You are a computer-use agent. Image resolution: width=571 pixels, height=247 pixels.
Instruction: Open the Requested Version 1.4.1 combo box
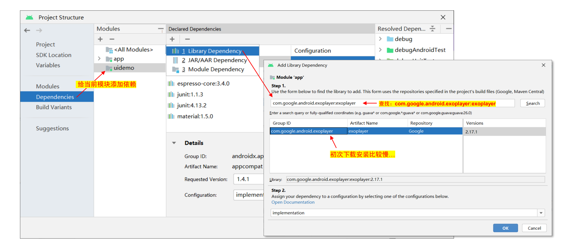pos(249,179)
